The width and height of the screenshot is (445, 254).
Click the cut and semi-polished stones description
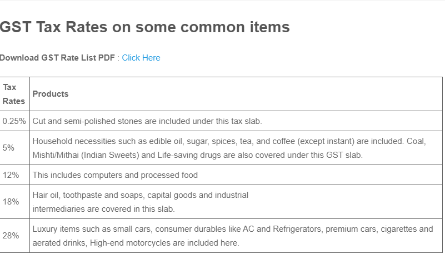pos(147,121)
